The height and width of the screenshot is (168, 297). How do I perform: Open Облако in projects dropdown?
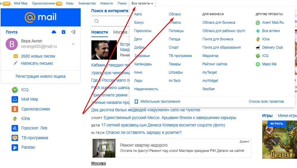click(175, 14)
